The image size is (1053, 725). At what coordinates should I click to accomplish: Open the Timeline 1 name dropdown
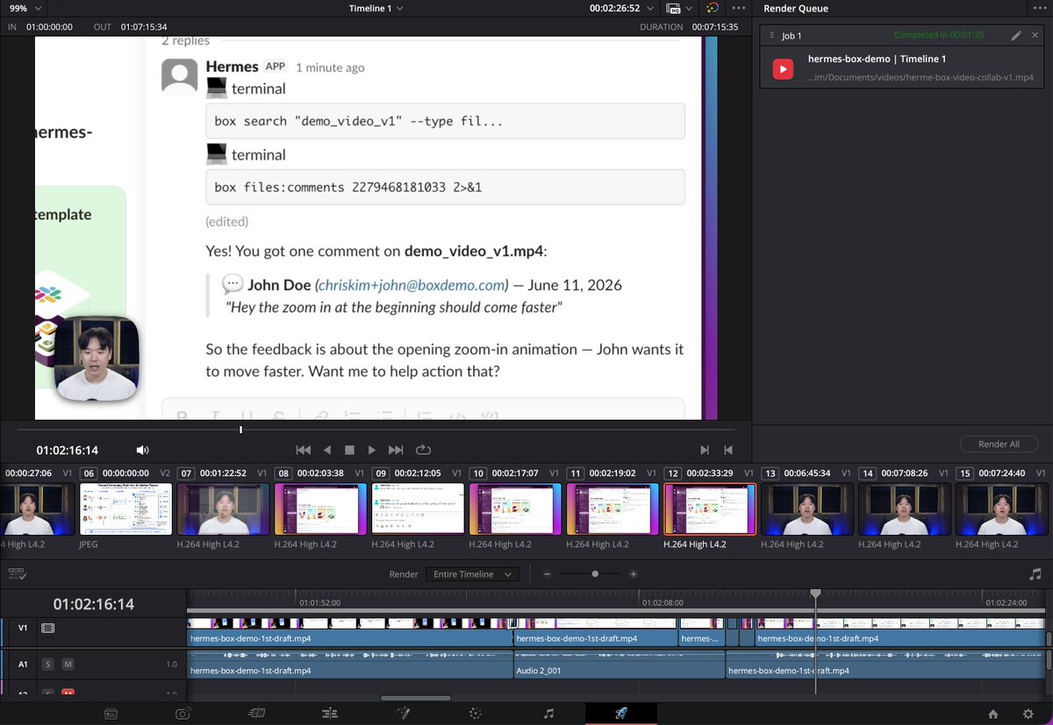coord(376,8)
